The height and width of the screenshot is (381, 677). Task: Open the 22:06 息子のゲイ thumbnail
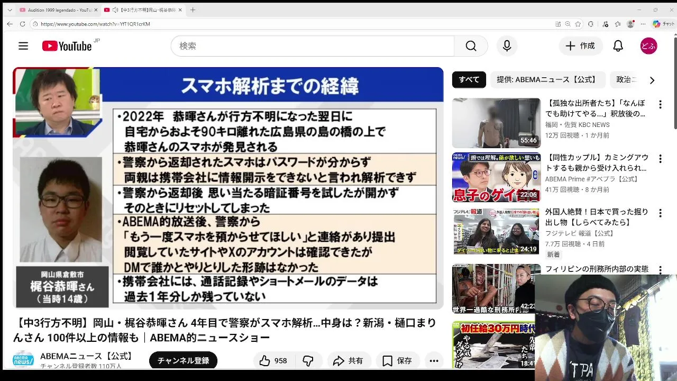[496, 177]
